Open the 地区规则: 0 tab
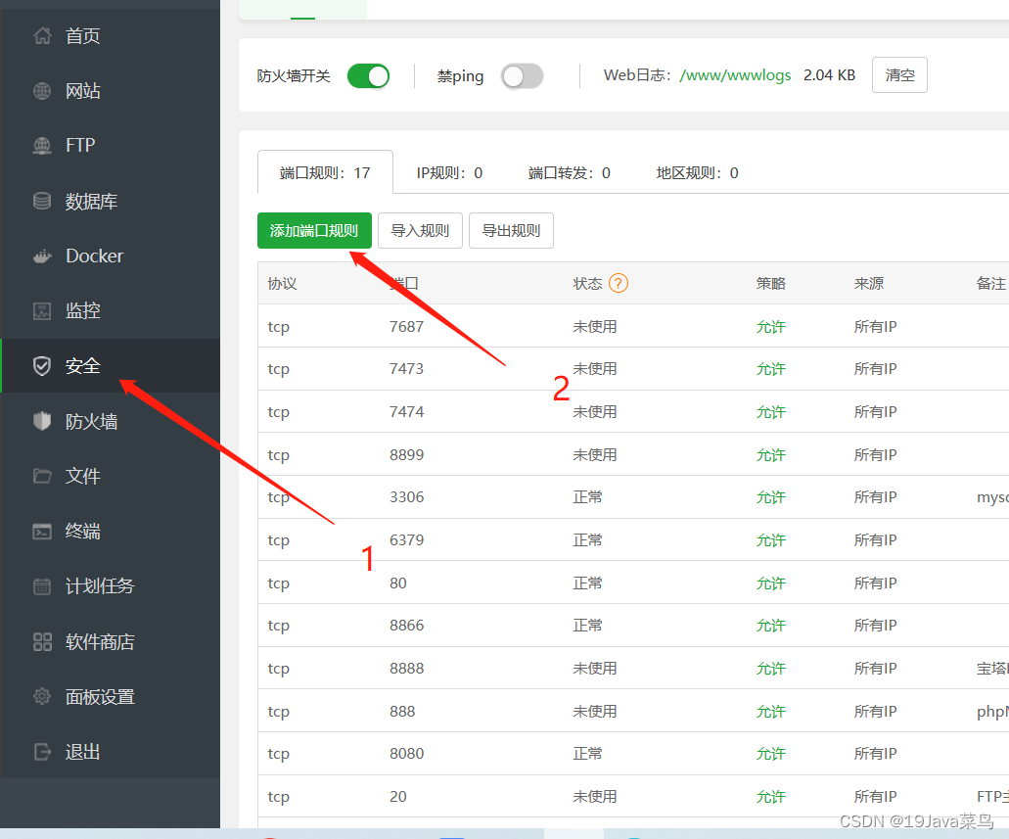 (697, 172)
